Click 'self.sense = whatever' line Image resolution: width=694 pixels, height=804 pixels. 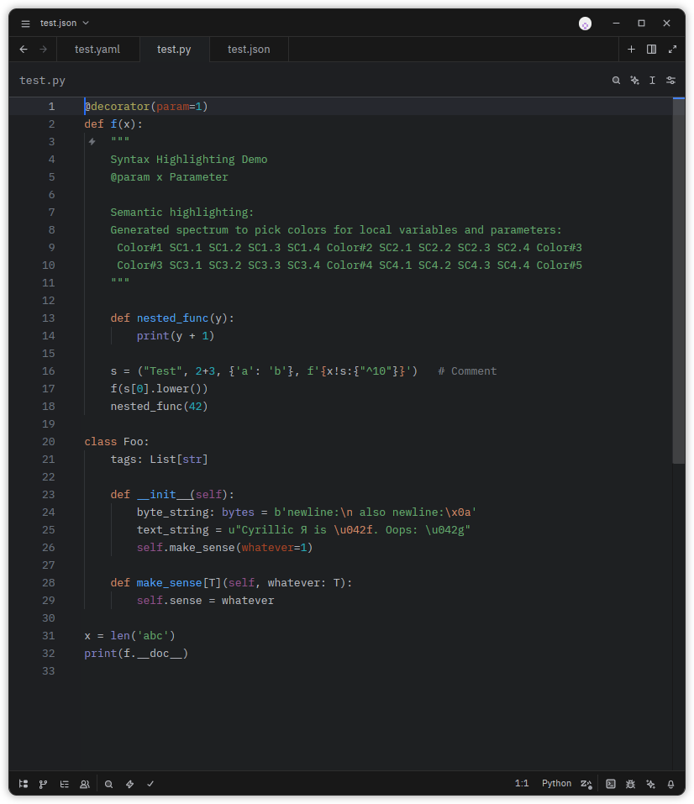tap(205, 600)
